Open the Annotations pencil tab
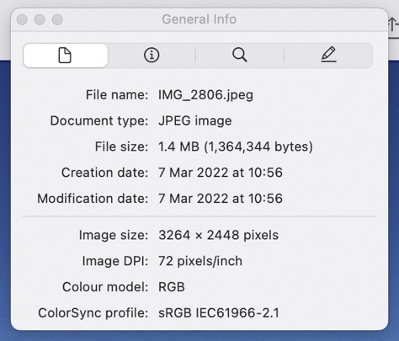Image resolution: width=399 pixels, height=341 pixels. tap(328, 55)
